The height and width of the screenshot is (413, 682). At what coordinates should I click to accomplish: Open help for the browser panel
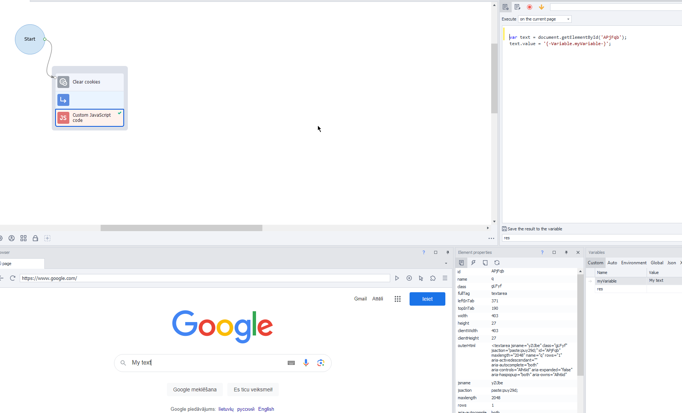tap(424, 252)
